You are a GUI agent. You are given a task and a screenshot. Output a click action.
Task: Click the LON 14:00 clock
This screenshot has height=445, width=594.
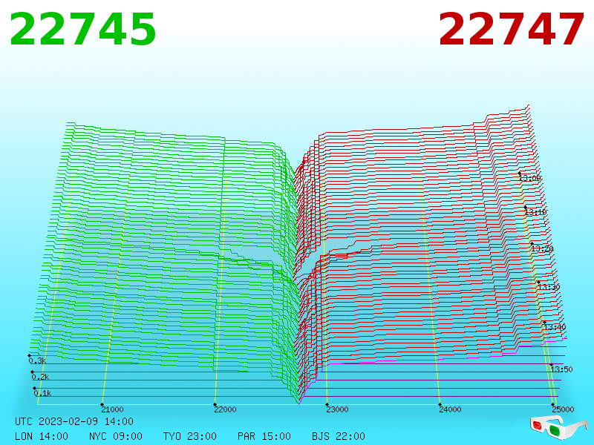pyautogui.click(x=42, y=436)
